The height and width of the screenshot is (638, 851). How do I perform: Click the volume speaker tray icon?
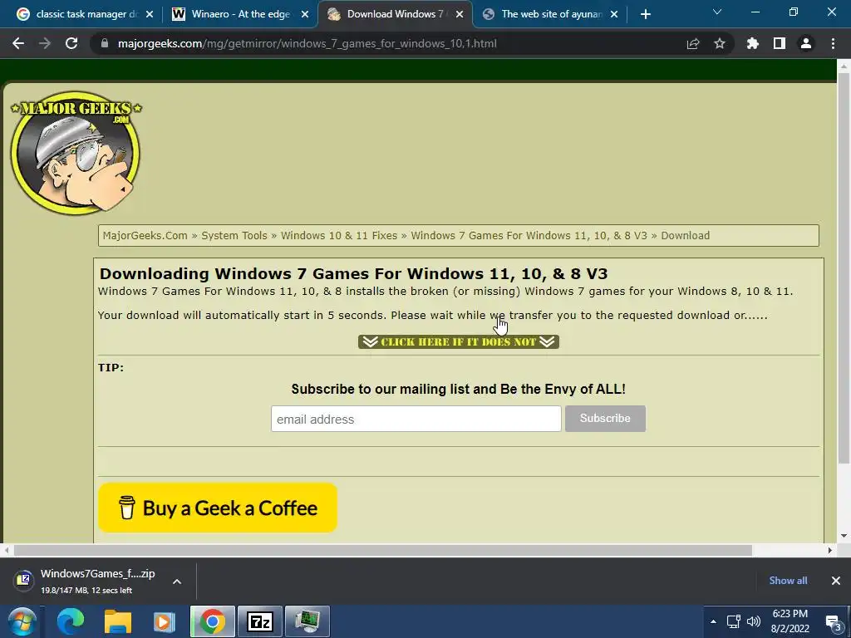pyautogui.click(x=753, y=621)
